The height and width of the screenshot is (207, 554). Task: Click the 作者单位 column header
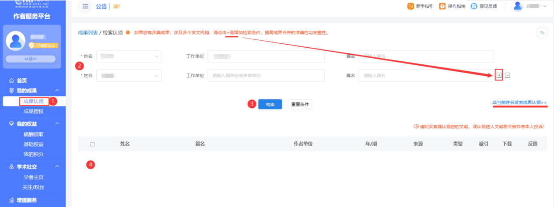click(303, 144)
